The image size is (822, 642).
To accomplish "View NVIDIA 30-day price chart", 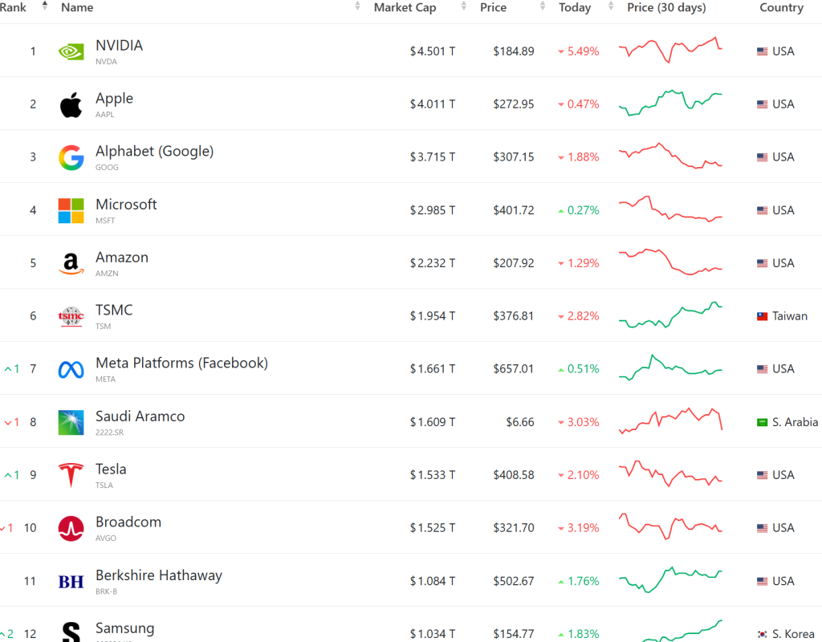I will [670, 51].
